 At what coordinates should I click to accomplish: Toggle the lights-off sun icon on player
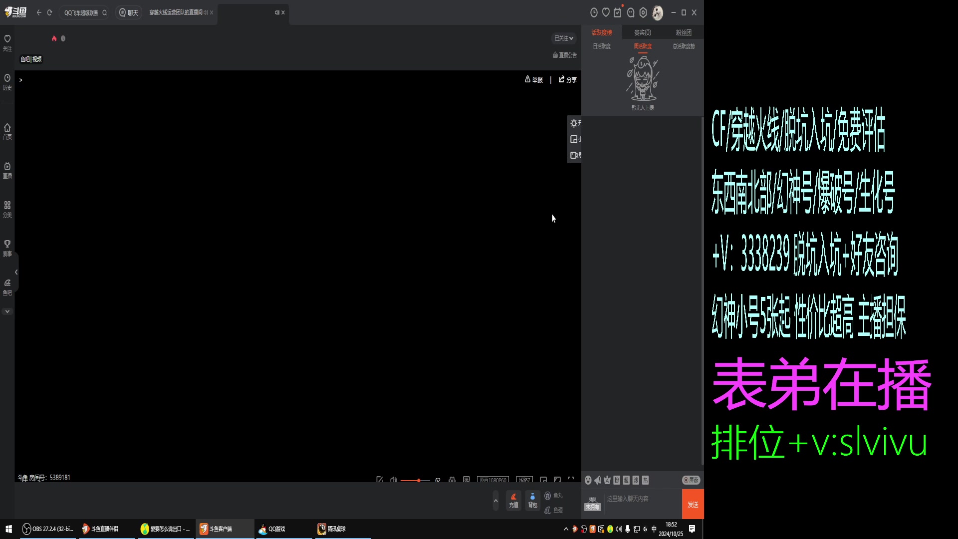tap(574, 123)
